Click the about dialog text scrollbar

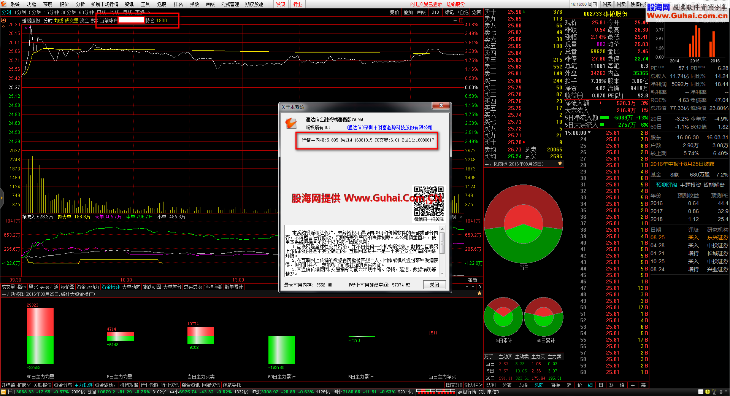tap(442, 251)
